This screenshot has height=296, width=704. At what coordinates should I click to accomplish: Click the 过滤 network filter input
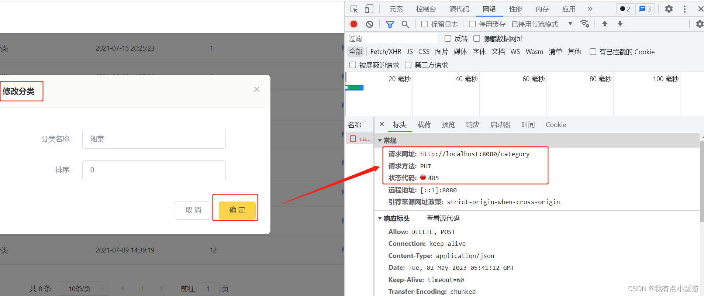[392, 38]
